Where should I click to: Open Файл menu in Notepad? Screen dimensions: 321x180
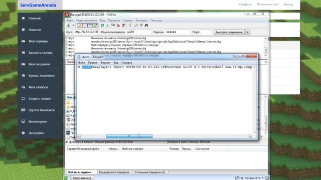(x=81, y=62)
